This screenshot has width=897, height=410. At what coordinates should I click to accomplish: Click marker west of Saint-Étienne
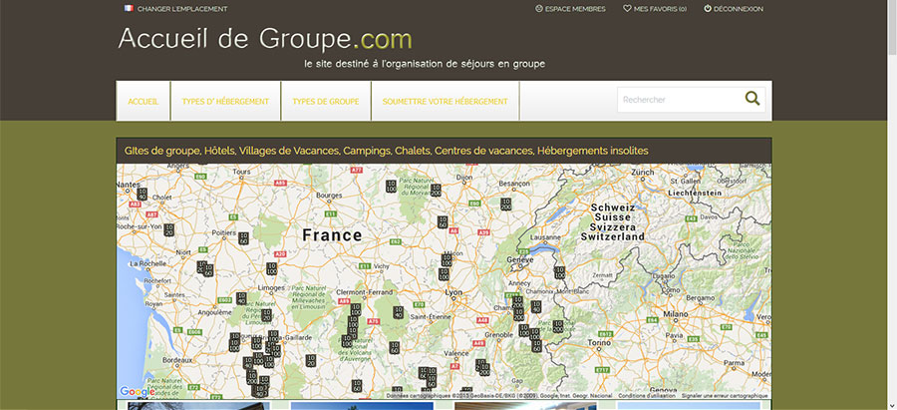pyautogui.click(x=398, y=312)
